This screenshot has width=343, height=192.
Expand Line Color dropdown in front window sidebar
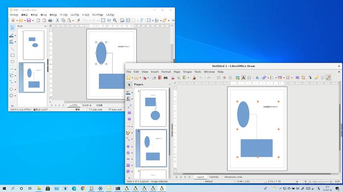click(132, 93)
